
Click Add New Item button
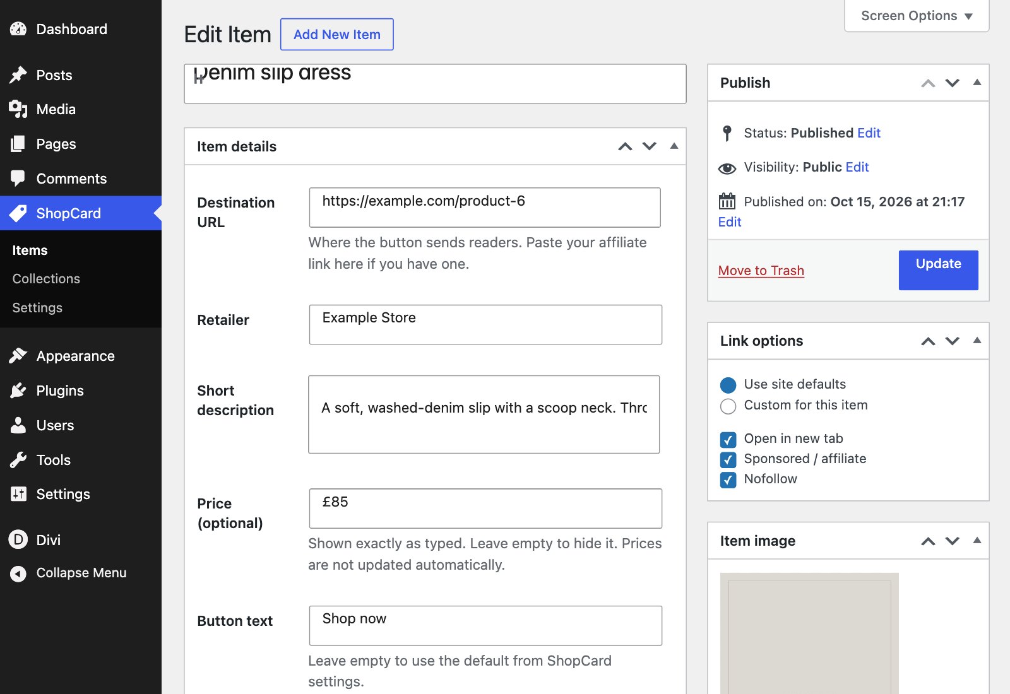(x=337, y=35)
